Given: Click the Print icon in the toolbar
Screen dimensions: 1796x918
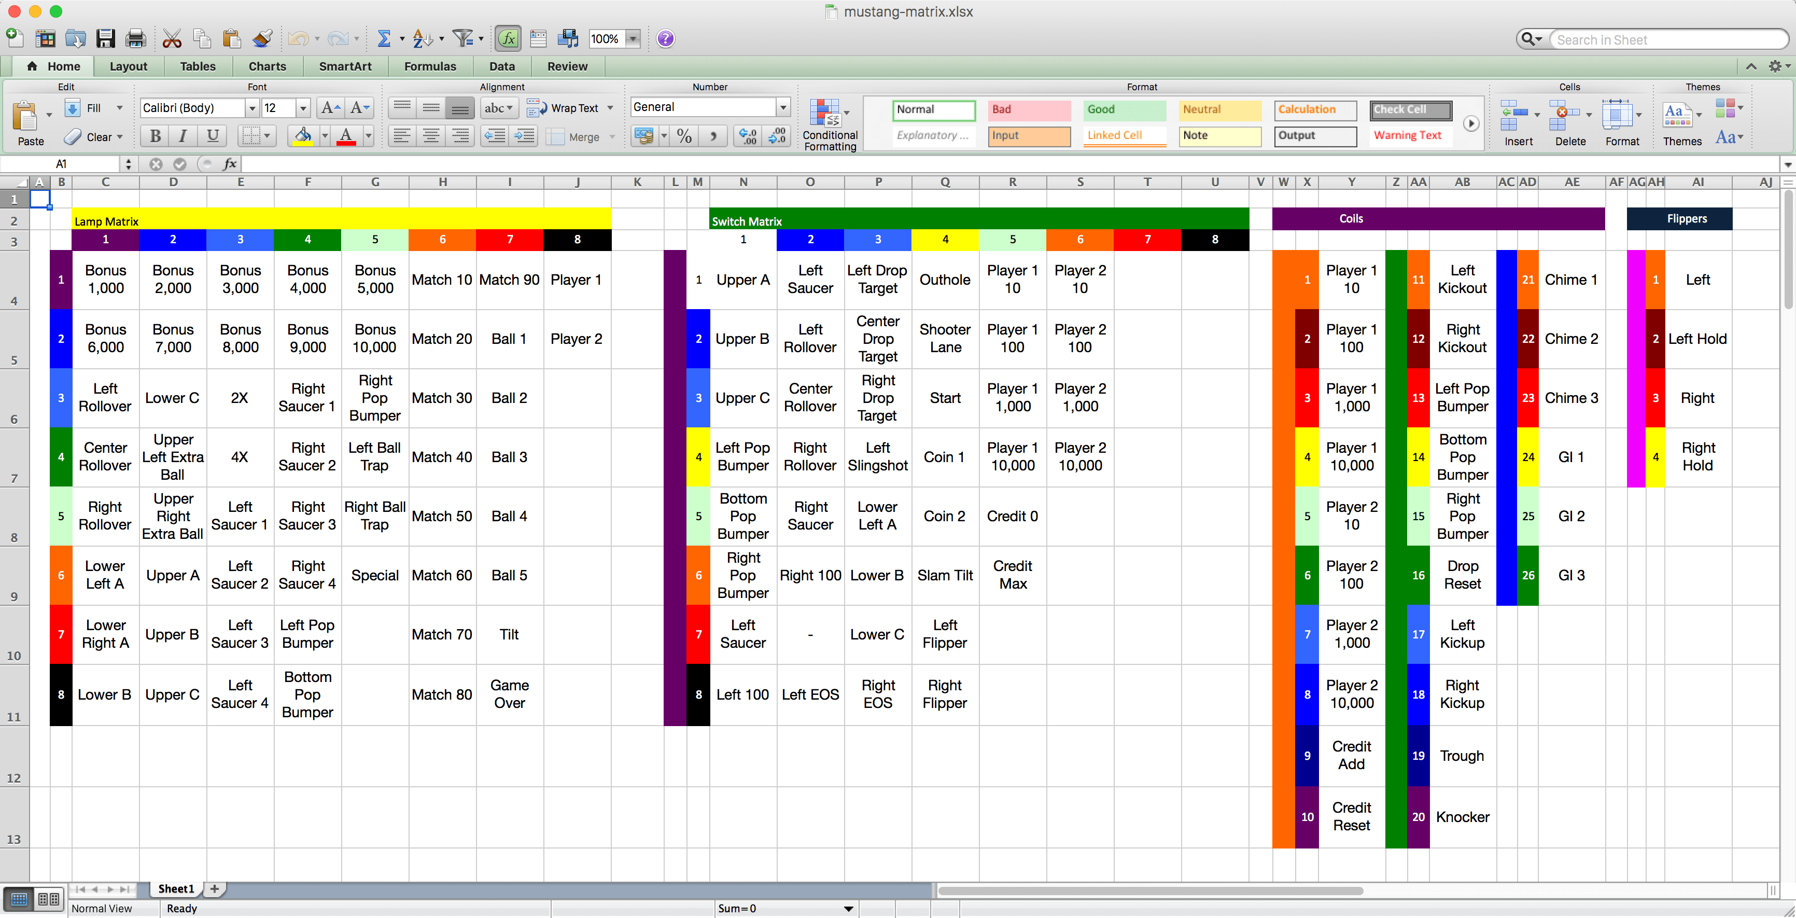Looking at the screenshot, I should 135,38.
